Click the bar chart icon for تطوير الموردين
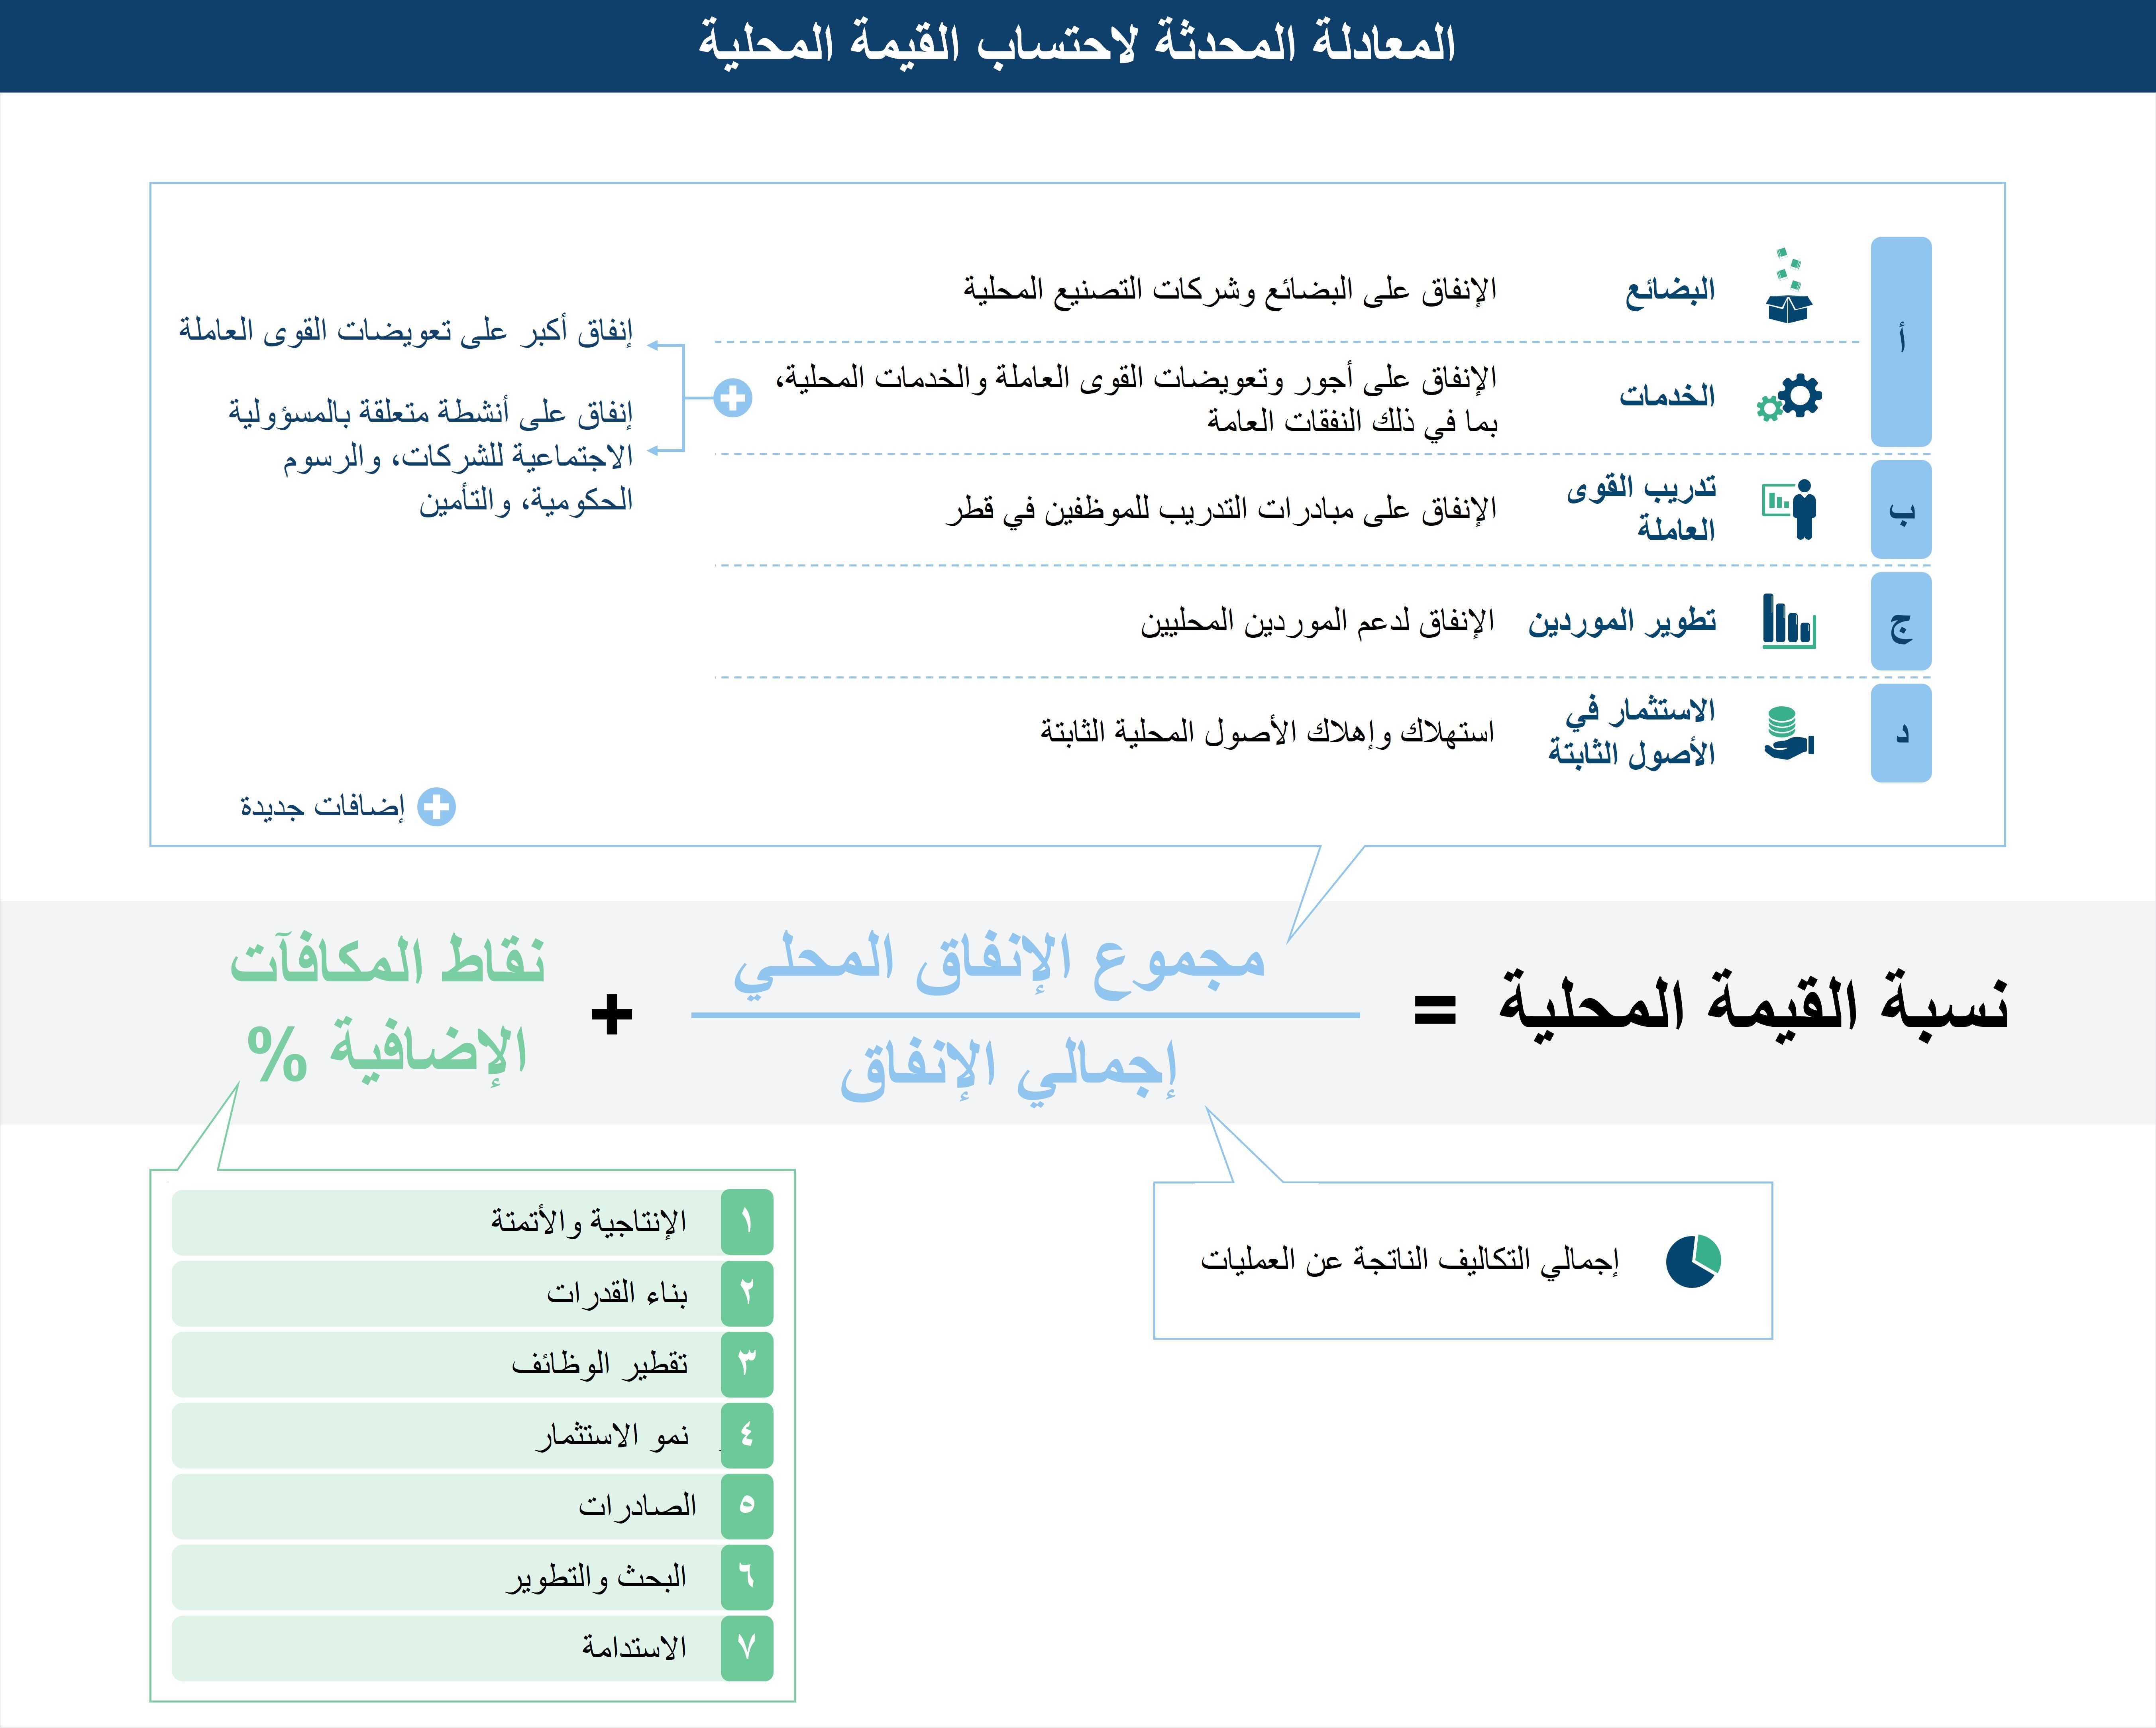The height and width of the screenshot is (1728, 2156). coord(1789,621)
